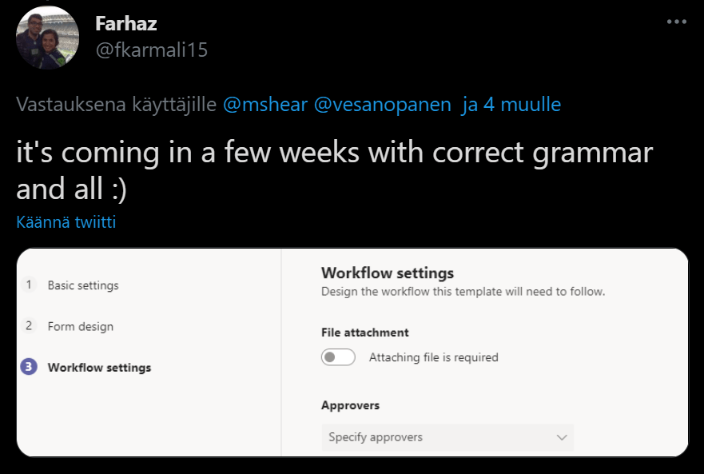This screenshot has height=474, width=704.
Task: Click the bold Workflow settings page heading
Action: [x=388, y=273]
